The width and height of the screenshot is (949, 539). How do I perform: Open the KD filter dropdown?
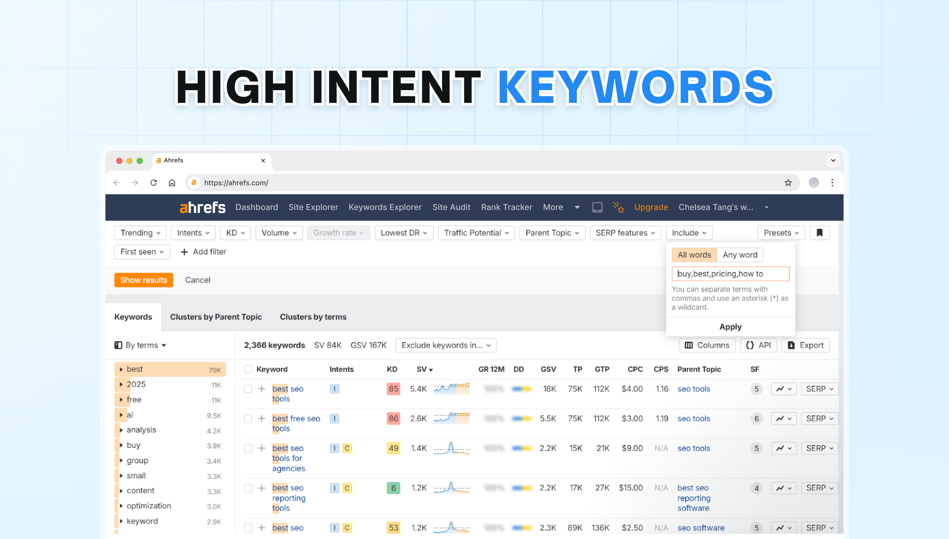pos(235,233)
